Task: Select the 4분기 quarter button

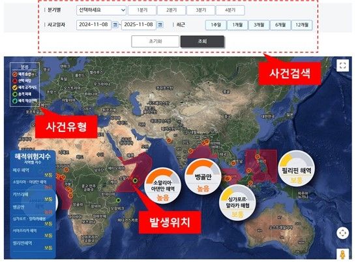Action: (x=230, y=10)
